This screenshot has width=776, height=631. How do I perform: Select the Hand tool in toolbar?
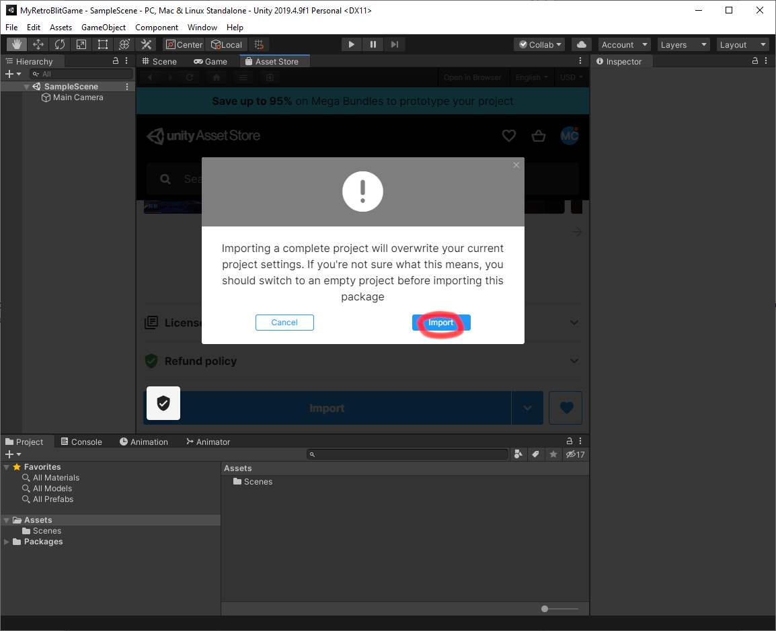pos(17,44)
